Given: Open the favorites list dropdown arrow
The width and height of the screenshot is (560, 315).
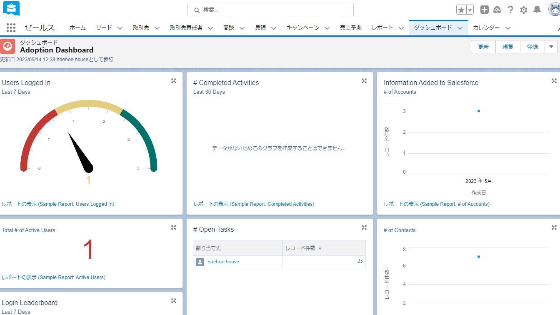Looking at the screenshot, I should pos(470,10).
